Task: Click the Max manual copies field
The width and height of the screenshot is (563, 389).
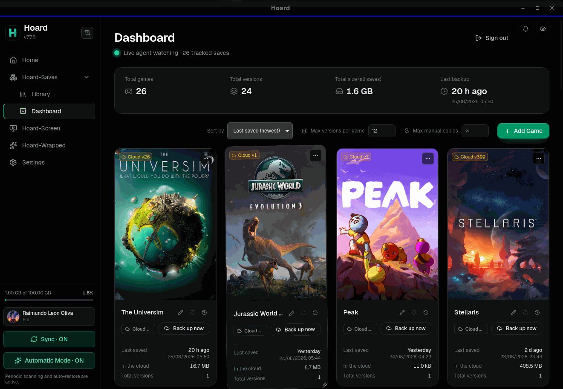Action: [x=475, y=131]
